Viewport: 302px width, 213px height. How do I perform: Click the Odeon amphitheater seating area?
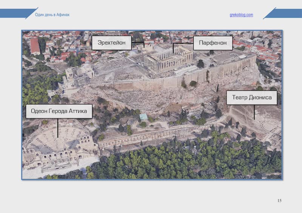click(57, 141)
